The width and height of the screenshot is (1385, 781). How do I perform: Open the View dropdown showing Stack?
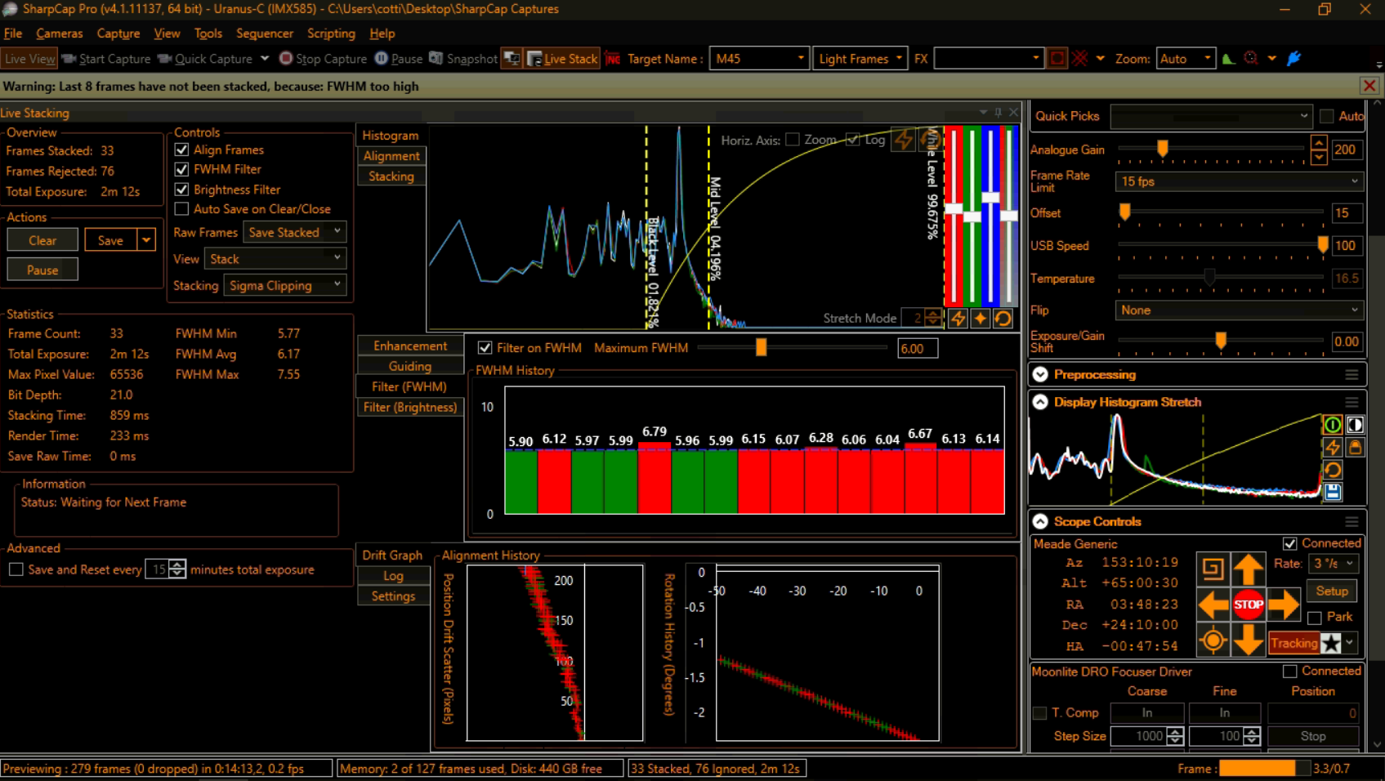tap(275, 259)
